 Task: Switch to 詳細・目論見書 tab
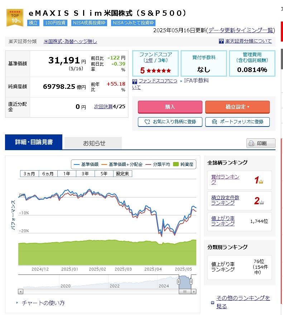[x=34, y=142]
